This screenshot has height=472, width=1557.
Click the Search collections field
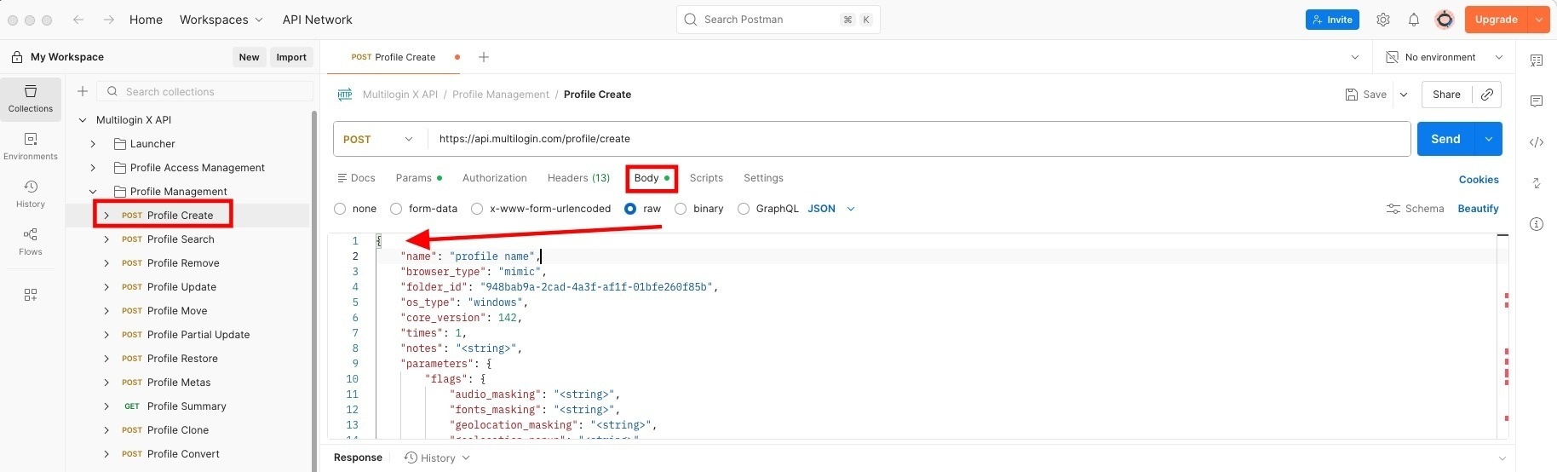205,91
